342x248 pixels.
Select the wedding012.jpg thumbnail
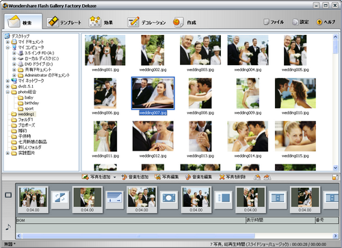(153, 136)
